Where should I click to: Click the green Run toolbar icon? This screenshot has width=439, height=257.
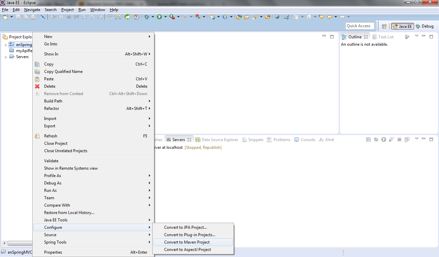pyautogui.click(x=159, y=17)
